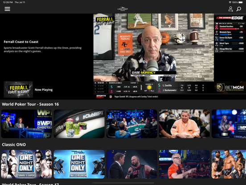Open the orange-shirt poker player thumbnail

(x=184, y=124)
